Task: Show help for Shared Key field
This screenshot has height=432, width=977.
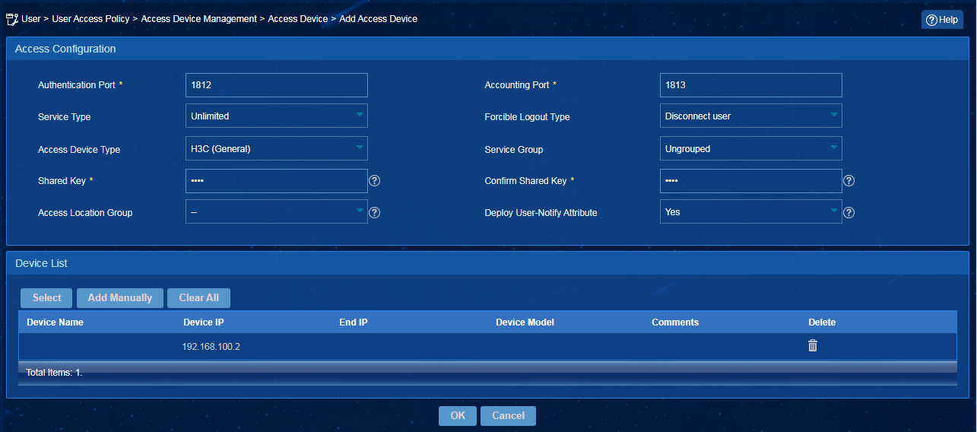Action: coord(374,181)
